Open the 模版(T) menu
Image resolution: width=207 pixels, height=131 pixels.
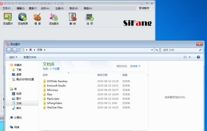click(x=33, y=8)
